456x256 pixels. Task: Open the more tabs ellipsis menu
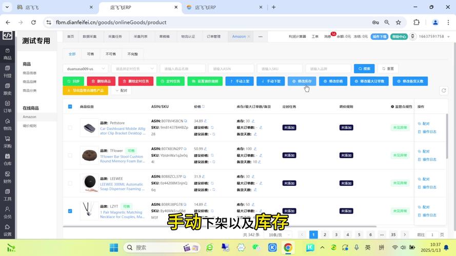point(260,36)
